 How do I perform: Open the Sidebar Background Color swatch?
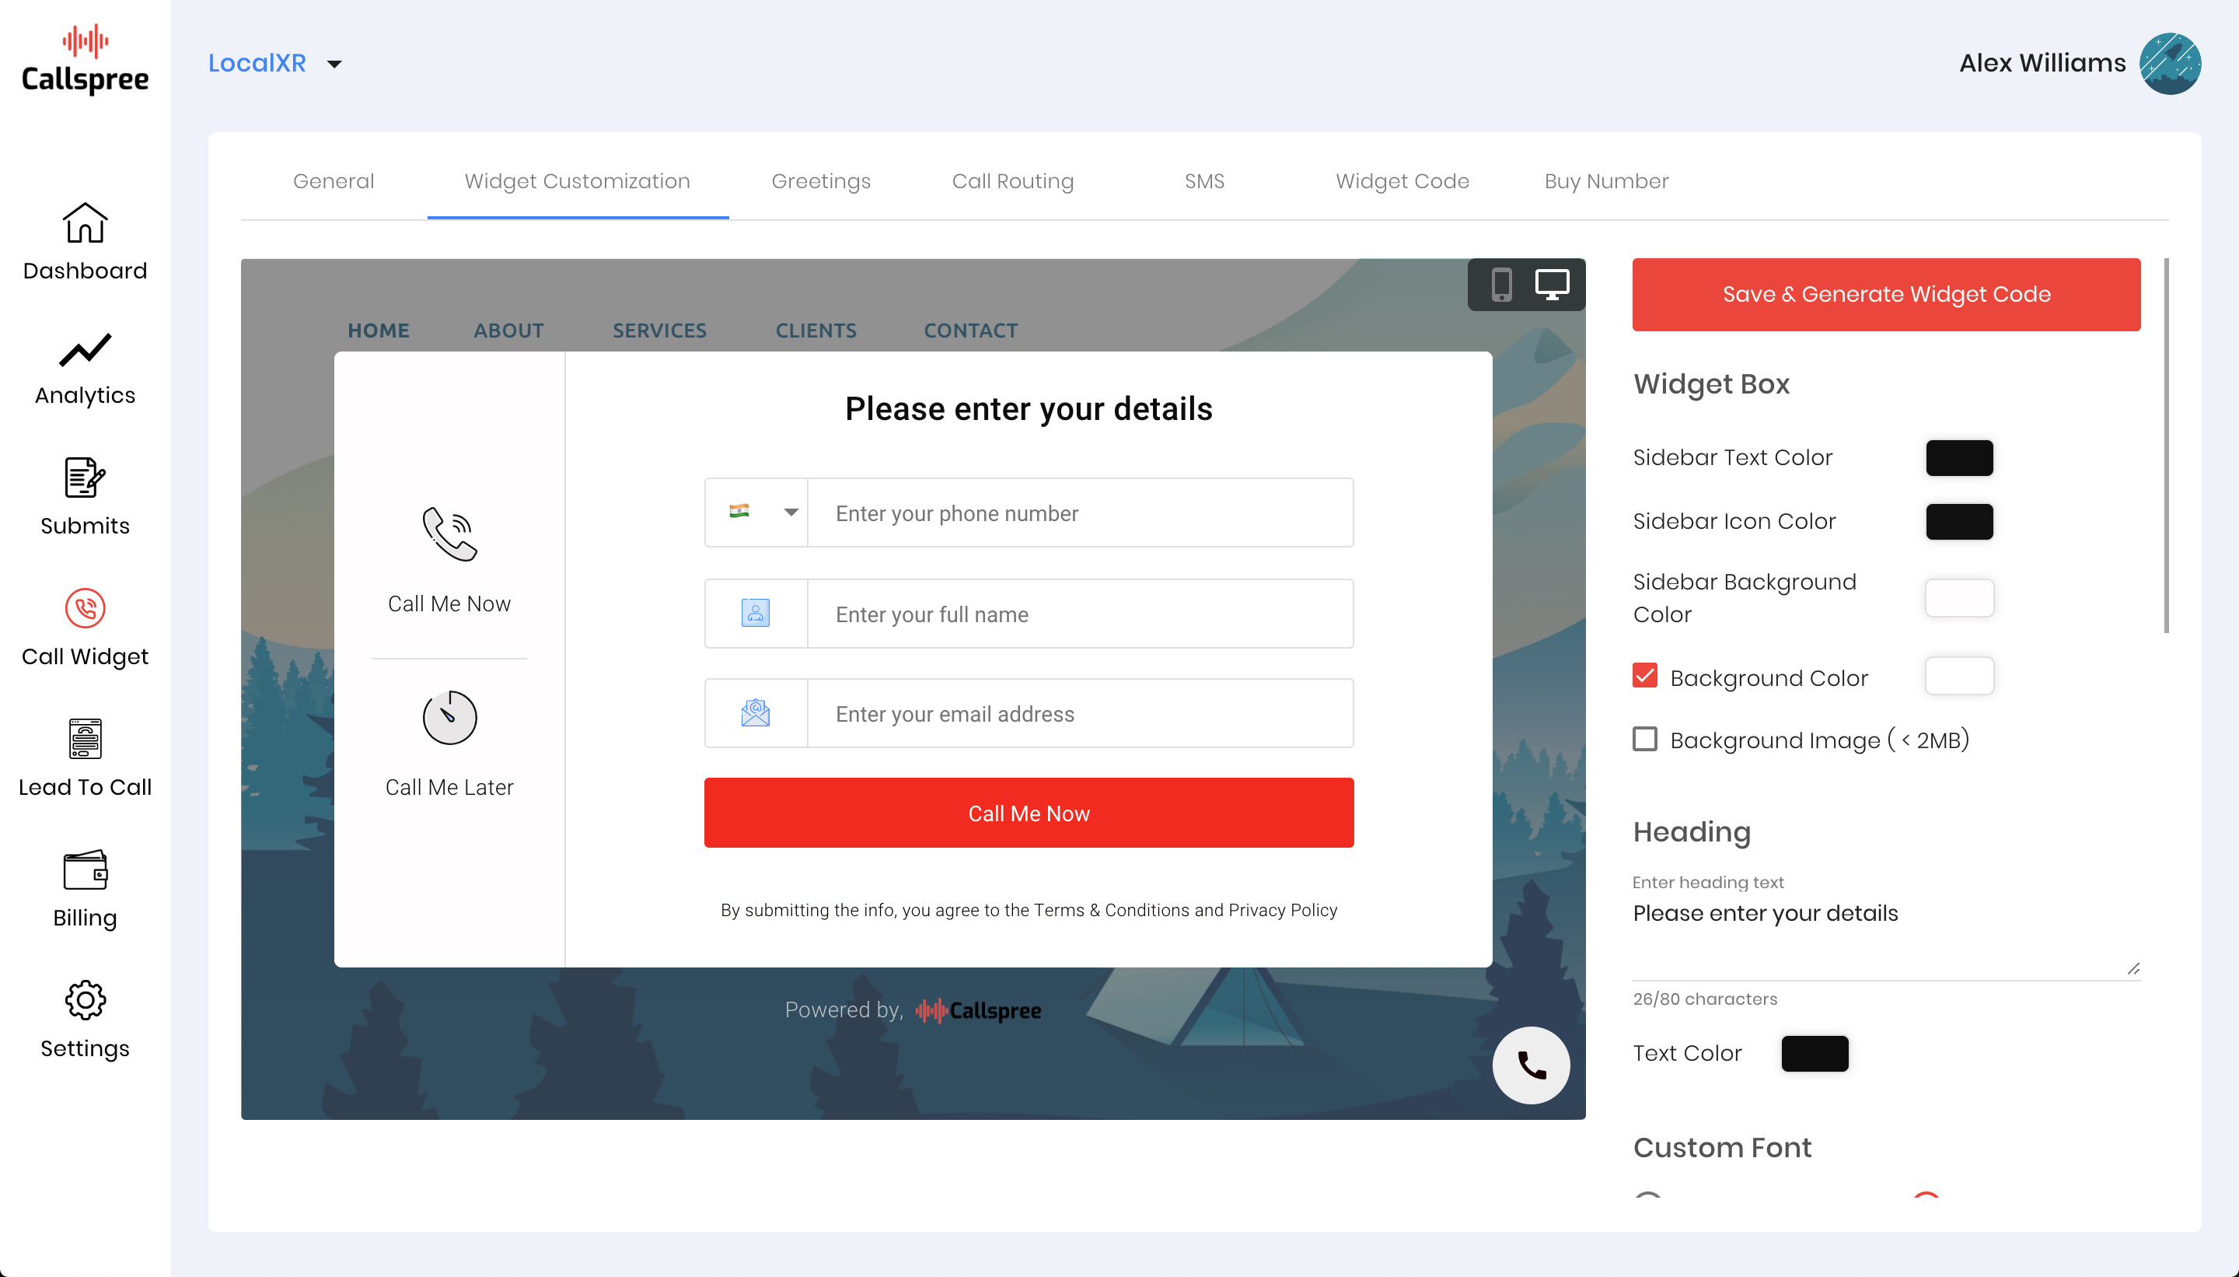[1958, 597]
